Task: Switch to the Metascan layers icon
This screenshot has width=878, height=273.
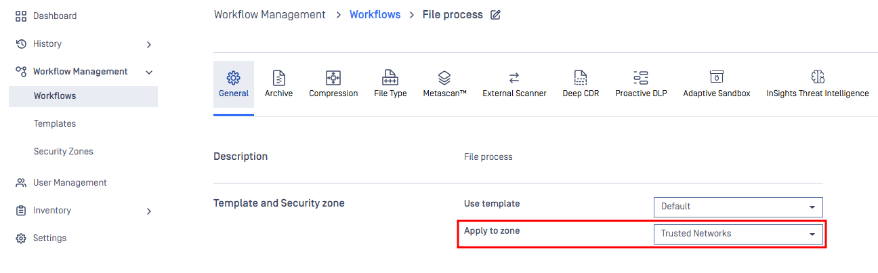Action: (x=444, y=77)
